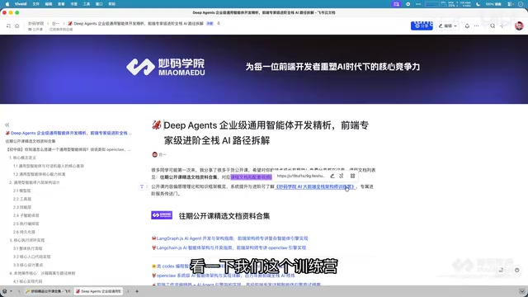Jump to outline item 2.3 技能层
This screenshot has height=297, width=528.
click(22, 207)
